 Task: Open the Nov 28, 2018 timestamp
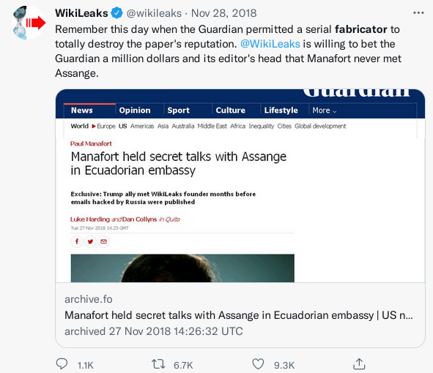(224, 13)
